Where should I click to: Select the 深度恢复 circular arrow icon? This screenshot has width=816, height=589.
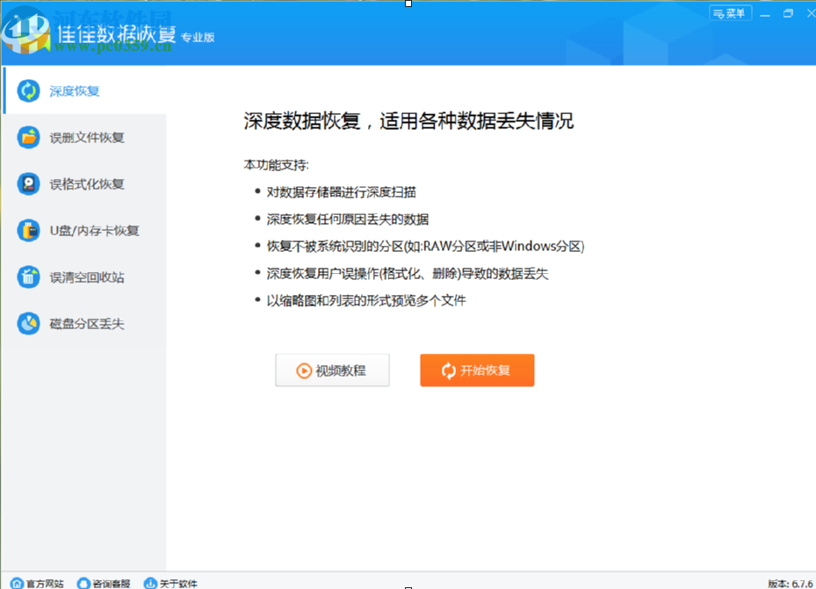tap(27, 90)
